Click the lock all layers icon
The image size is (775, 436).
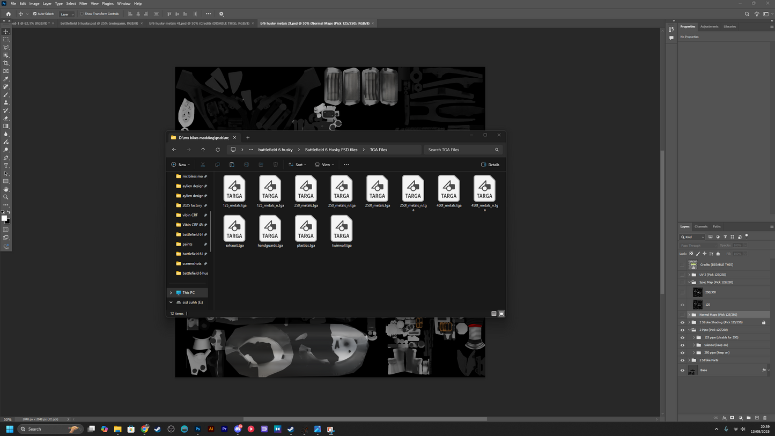(718, 254)
